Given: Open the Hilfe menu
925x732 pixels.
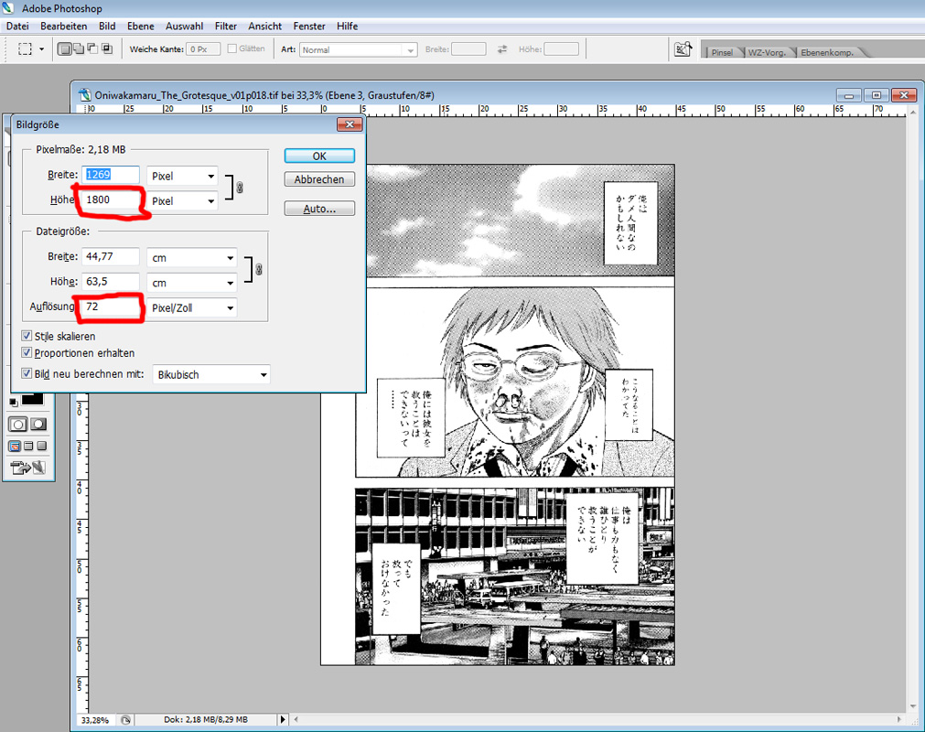Looking at the screenshot, I should [x=348, y=26].
